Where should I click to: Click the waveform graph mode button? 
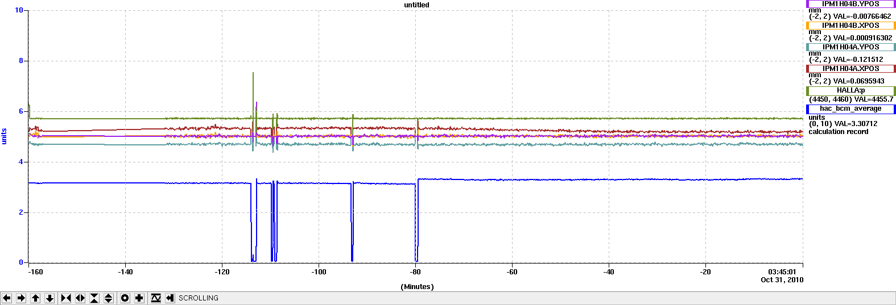point(156,298)
